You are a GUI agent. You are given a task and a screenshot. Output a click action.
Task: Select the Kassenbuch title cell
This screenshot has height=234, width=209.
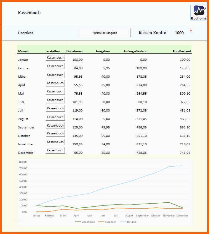(29, 13)
